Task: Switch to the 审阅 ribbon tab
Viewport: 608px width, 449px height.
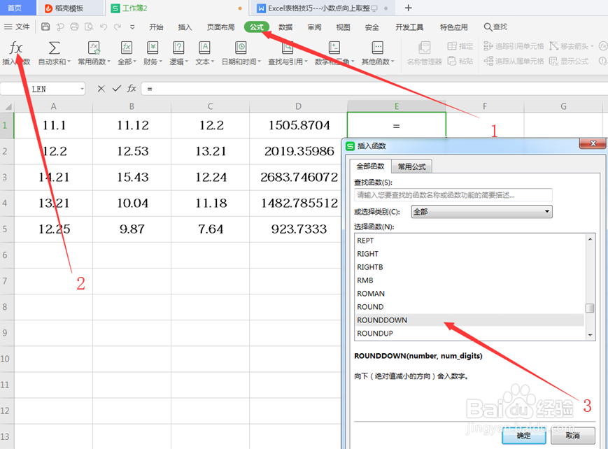Action: (x=314, y=27)
